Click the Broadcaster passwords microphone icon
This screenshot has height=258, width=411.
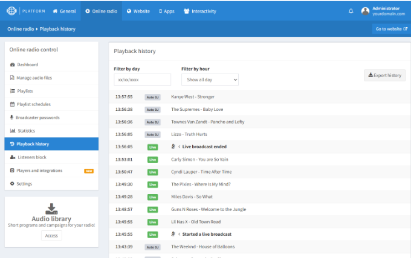pyautogui.click(x=11, y=118)
